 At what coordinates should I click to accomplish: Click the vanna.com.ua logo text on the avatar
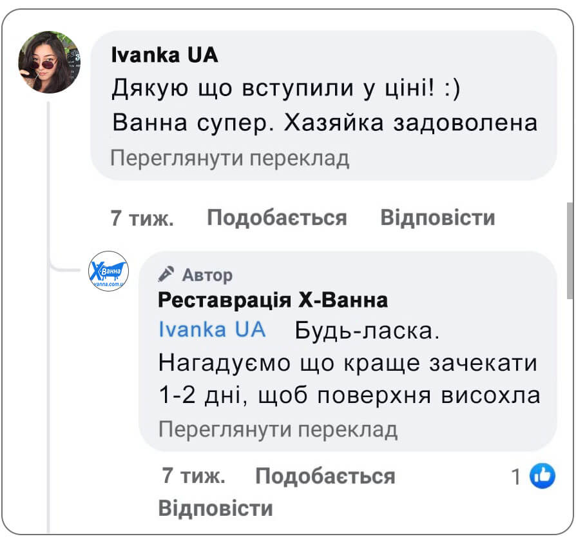pos(108,284)
